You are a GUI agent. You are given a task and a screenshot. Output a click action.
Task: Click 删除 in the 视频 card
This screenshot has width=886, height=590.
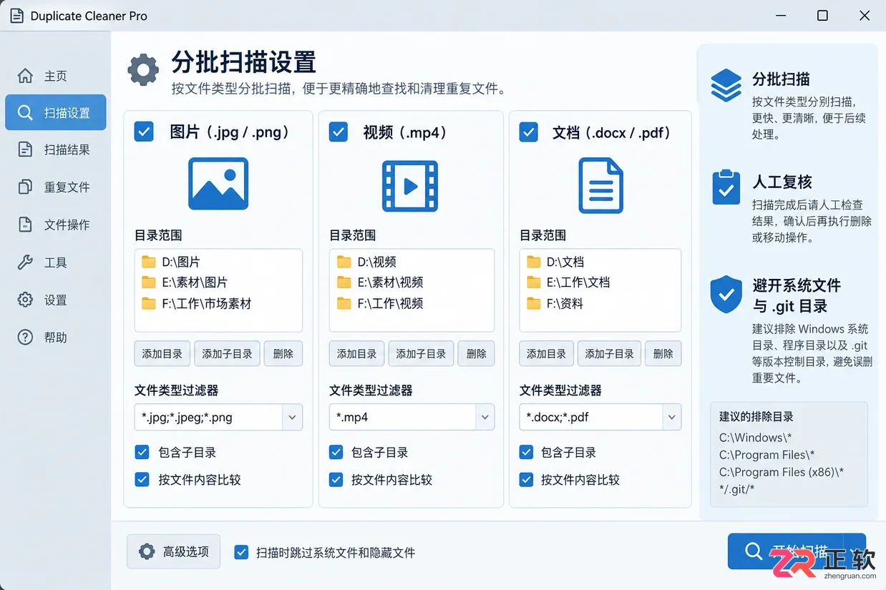[477, 354]
